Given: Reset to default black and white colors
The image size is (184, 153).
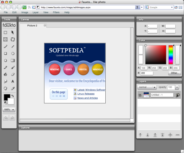Looking at the screenshot, I should (x=6, y=103).
